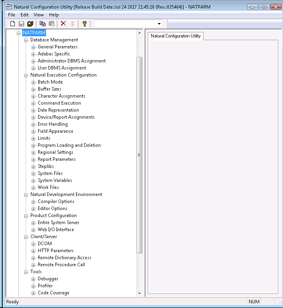The width and height of the screenshot is (283, 308).
Task: Click tree scrollbar up arrow
Action: tap(140, 33)
